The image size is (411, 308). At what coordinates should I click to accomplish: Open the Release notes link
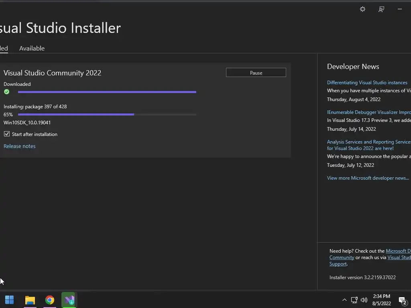point(19,146)
